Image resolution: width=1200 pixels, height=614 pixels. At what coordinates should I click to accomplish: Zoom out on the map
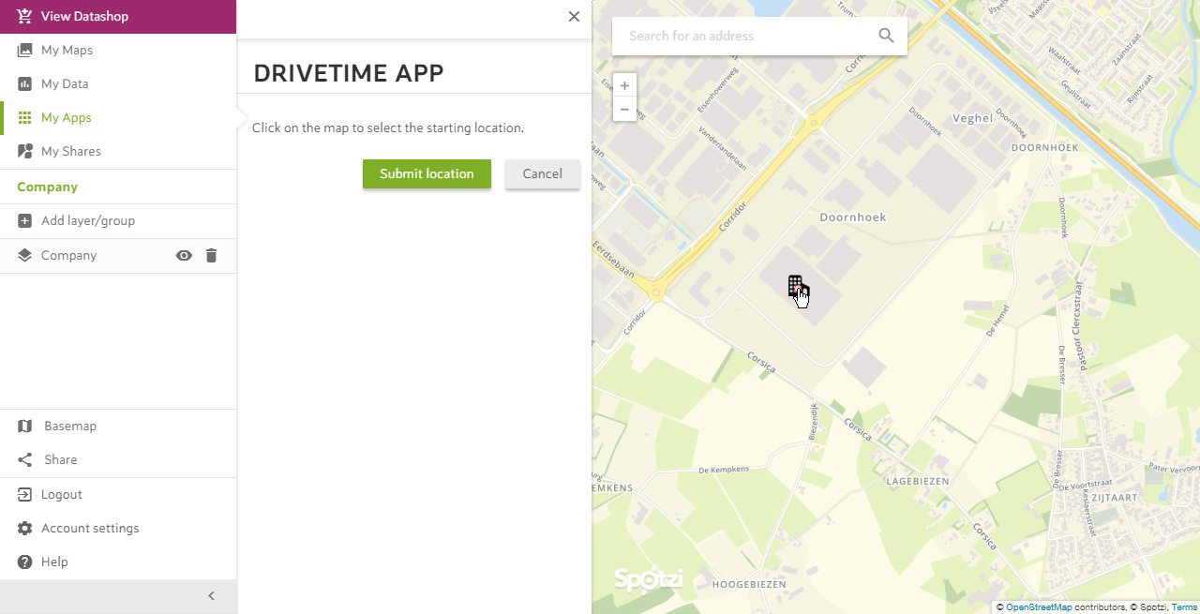[624, 109]
